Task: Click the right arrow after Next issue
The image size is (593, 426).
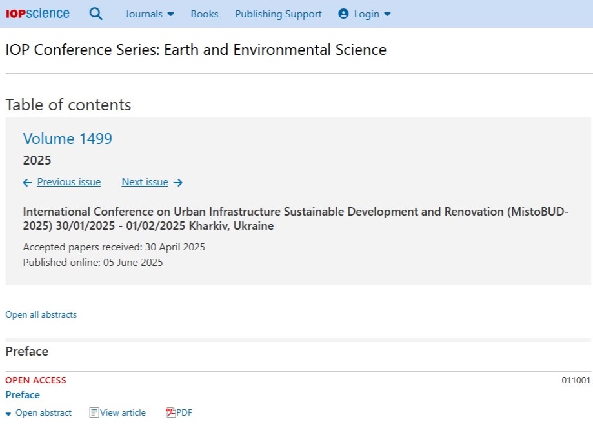Action: coord(177,183)
